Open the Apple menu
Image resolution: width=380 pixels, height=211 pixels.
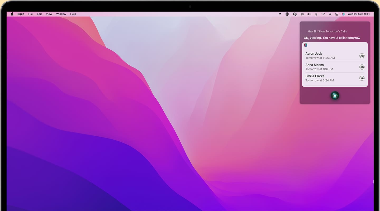12,14
